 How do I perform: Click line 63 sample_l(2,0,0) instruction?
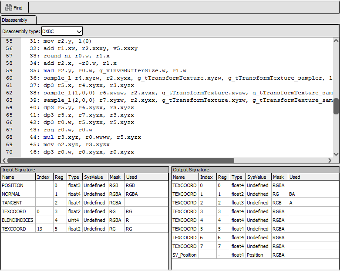(181, 100)
